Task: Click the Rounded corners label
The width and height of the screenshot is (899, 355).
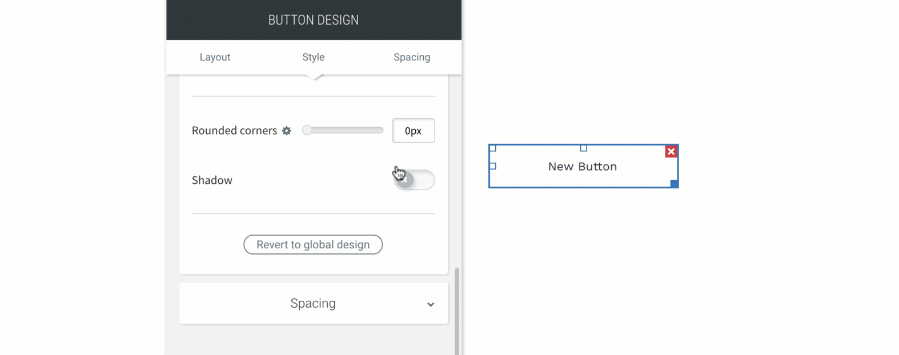Action: (234, 131)
